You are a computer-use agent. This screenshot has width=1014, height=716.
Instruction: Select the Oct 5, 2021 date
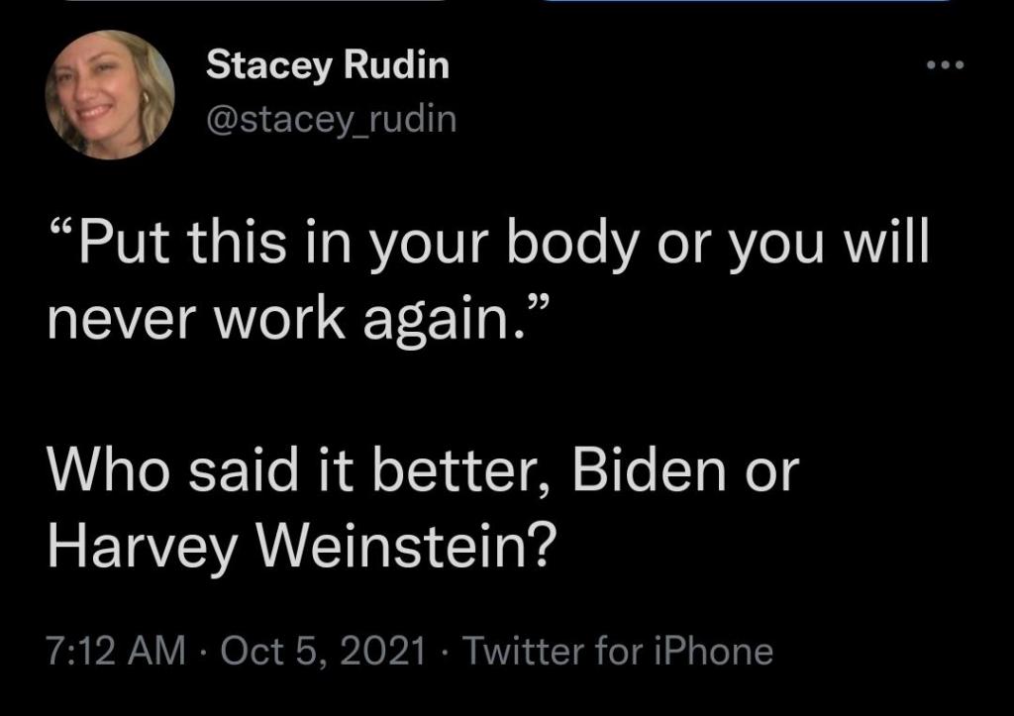pos(324,650)
